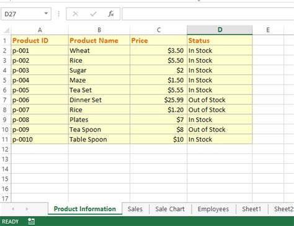Viewport: 294px width, 226px height.
Task: Select column A header
Action: pyautogui.click(x=40, y=30)
